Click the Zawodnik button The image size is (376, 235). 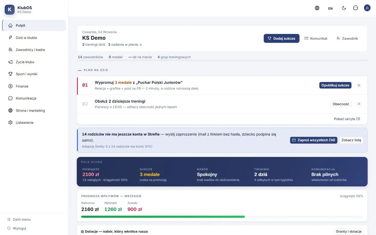point(347,38)
